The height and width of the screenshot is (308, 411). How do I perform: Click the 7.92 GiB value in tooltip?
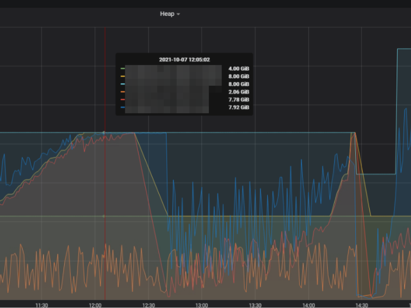click(x=239, y=107)
